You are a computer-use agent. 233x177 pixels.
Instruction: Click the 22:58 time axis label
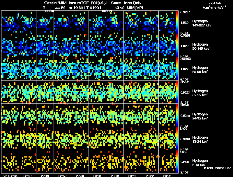tap(80, 176)
